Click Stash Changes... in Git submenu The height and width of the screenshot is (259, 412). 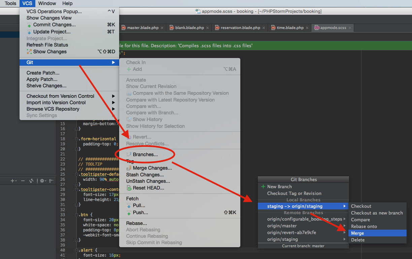click(145, 175)
